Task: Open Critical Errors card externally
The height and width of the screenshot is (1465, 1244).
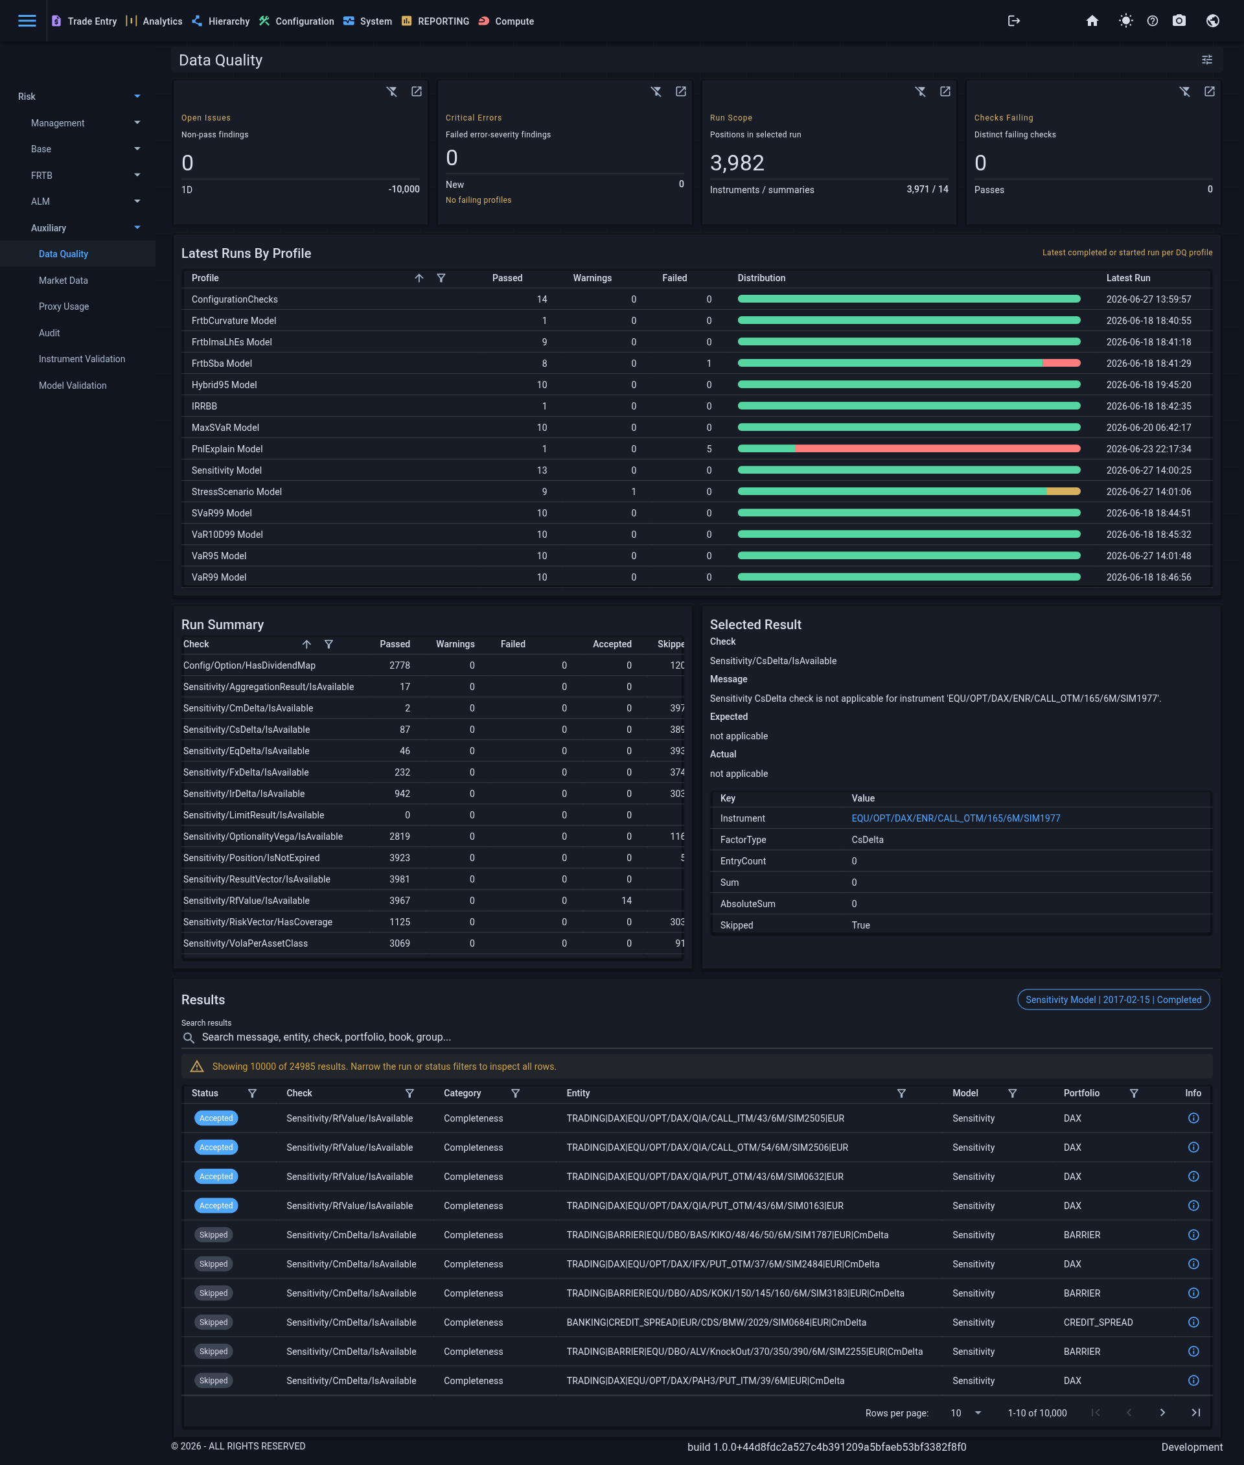Action: pyautogui.click(x=680, y=92)
